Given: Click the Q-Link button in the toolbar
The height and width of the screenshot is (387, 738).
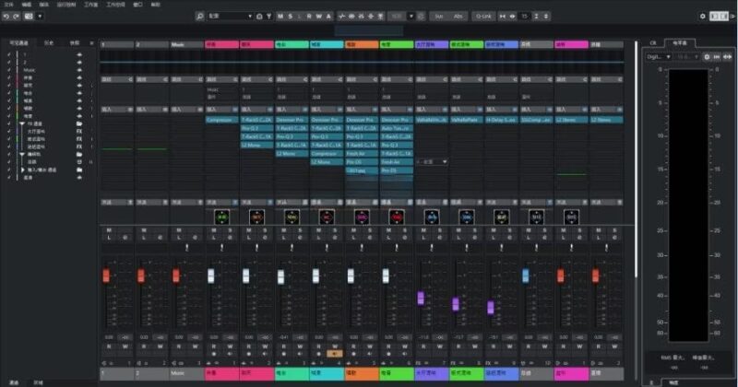Looking at the screenshot, I should point(482,16).
